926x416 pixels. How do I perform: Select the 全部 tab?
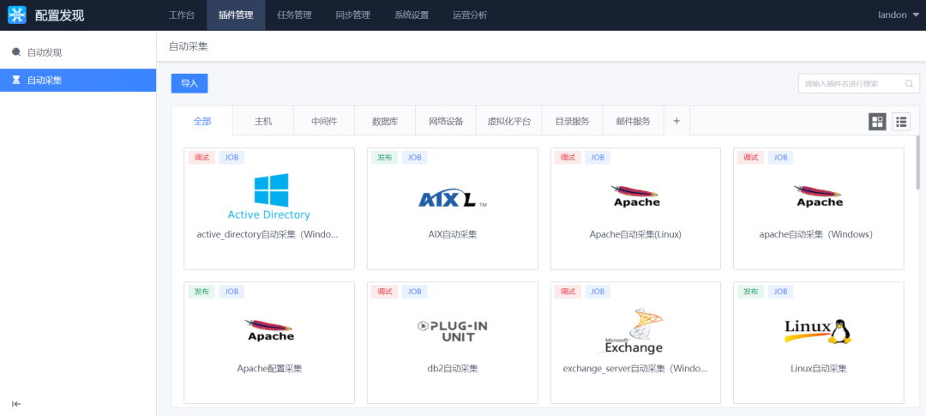[x=202, y=121]
